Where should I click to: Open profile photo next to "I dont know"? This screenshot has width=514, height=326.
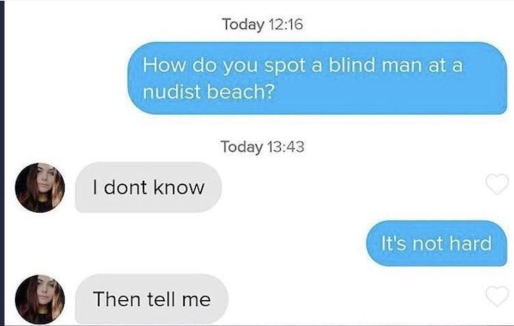(x=40, y=187)
